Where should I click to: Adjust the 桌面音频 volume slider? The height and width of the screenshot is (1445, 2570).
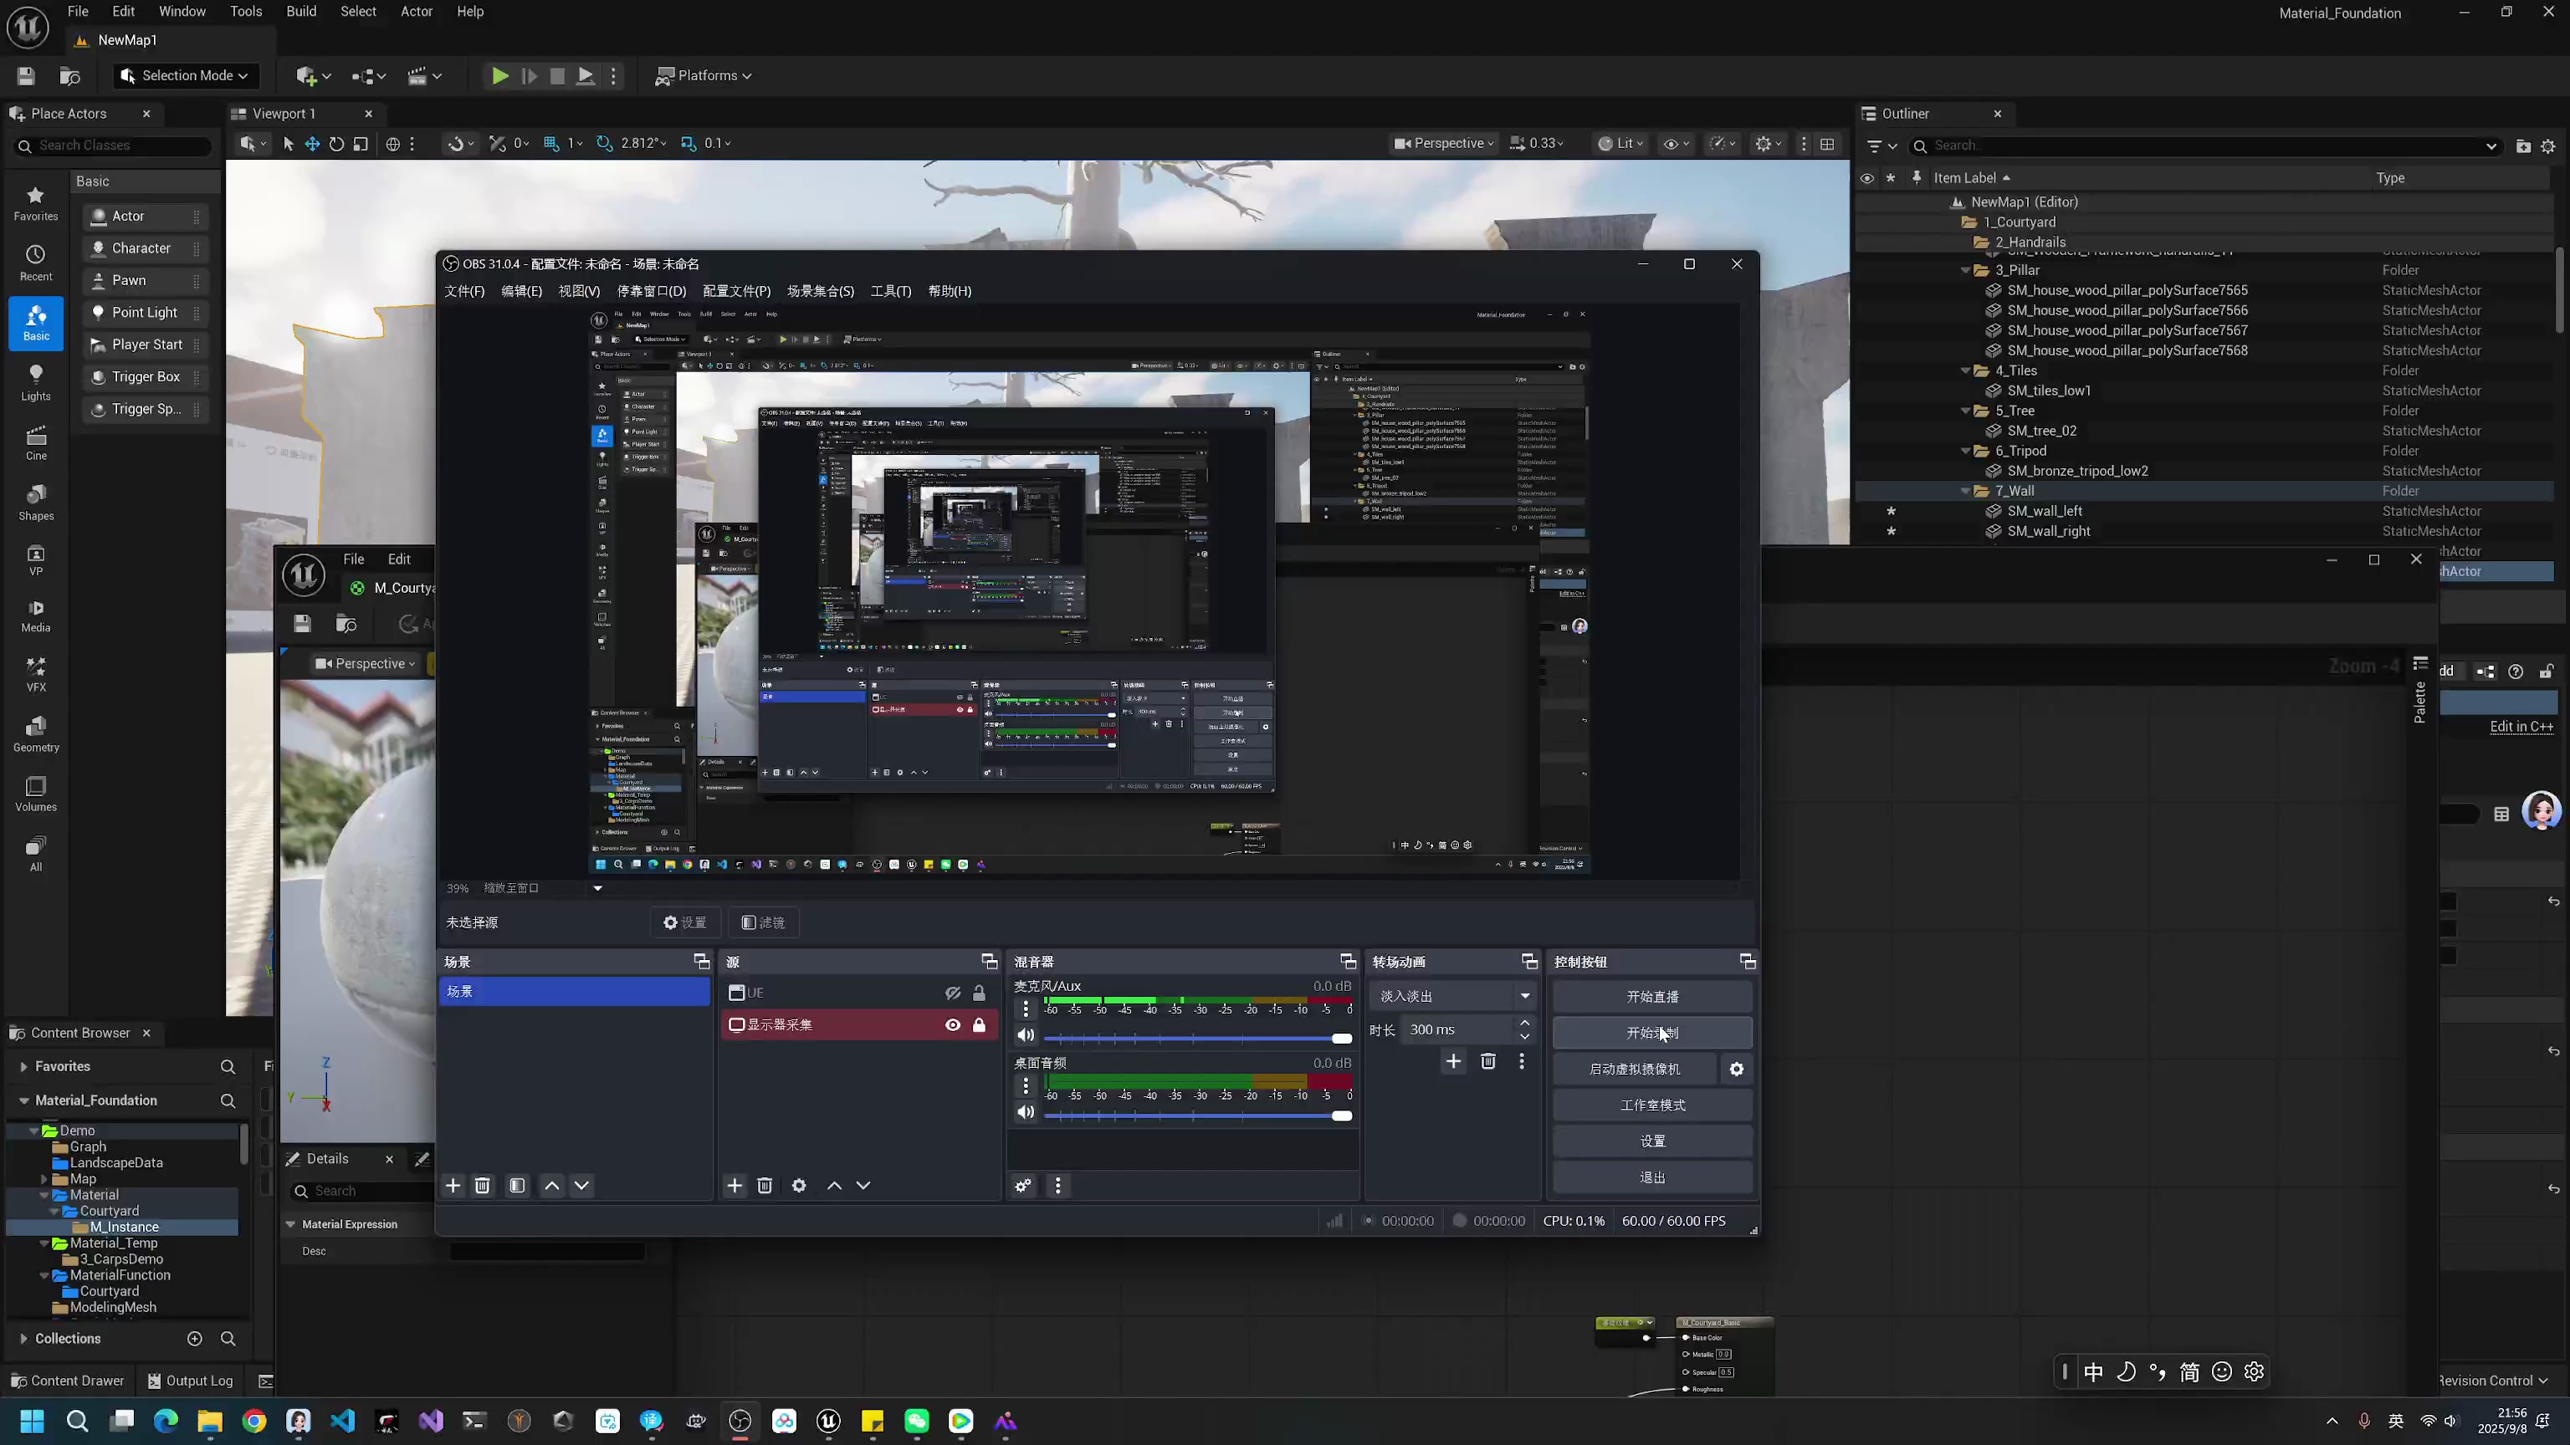tap(1197, 1115)
